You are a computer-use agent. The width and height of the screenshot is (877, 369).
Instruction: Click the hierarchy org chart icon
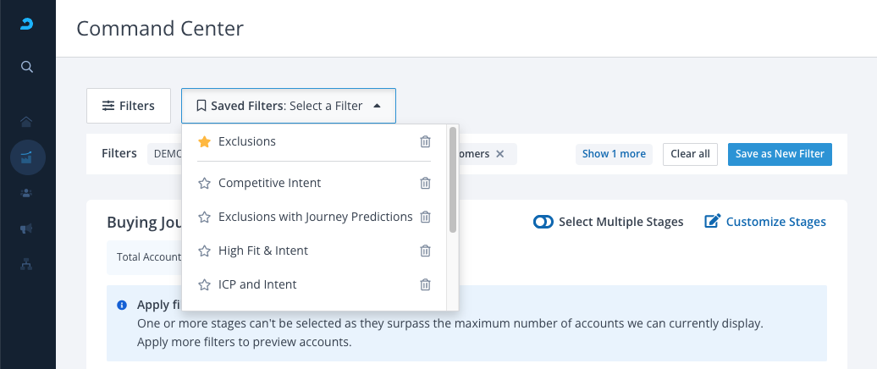27,264
